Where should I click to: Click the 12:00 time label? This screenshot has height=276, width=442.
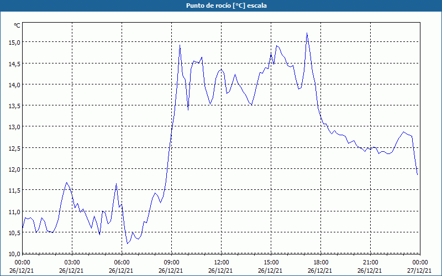pyautogui.click(x=222, y=263)
